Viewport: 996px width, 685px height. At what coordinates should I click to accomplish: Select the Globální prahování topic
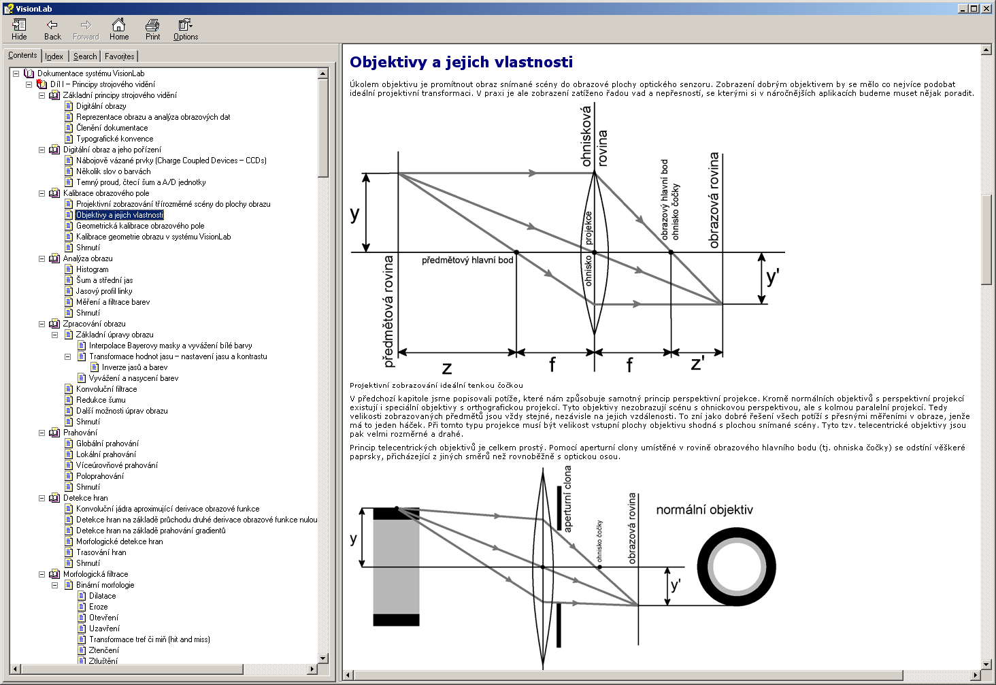[x=107, y=444]
